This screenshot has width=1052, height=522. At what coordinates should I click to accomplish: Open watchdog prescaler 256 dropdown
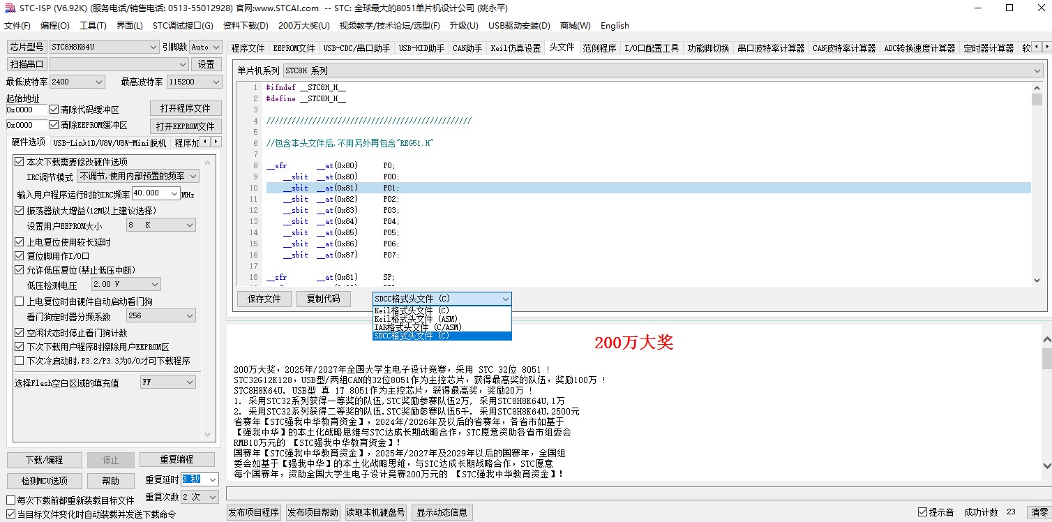[161, 316]
